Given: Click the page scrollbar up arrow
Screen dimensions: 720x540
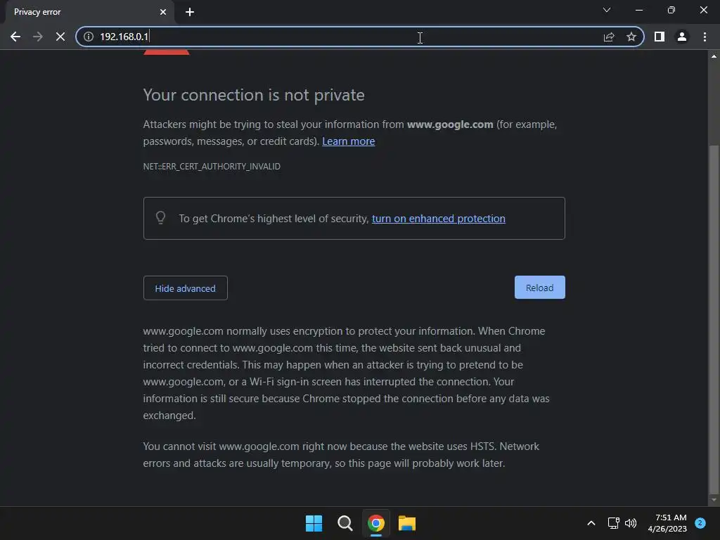Looking at the screenshot, I should point(714,56).
